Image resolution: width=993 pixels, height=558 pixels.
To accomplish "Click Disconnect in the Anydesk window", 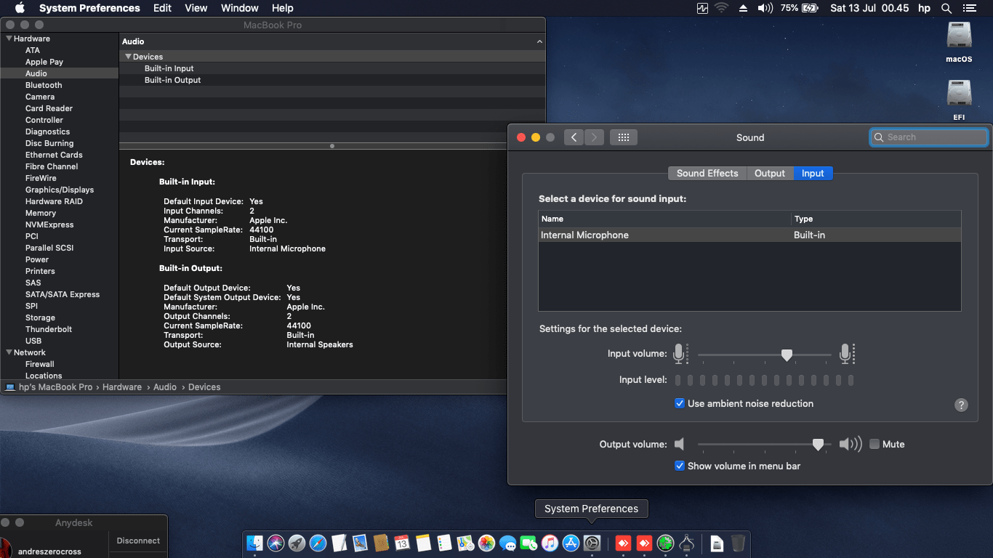I will coord(138,541).
